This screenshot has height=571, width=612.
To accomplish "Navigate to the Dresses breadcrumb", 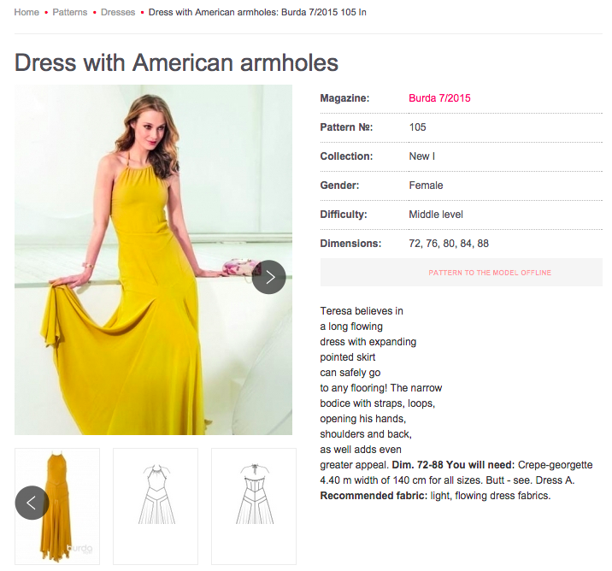I will point(118,13).
